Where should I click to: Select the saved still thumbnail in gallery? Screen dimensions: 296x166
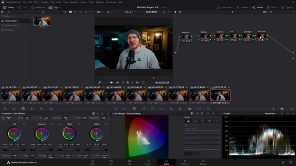pos(42,21)
